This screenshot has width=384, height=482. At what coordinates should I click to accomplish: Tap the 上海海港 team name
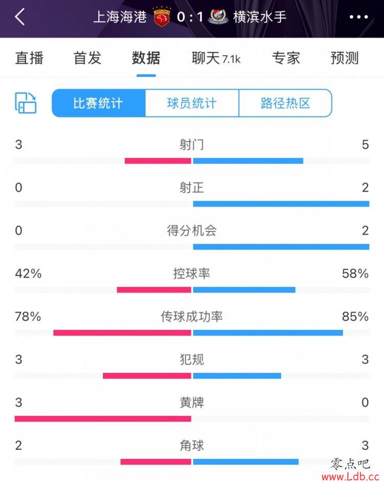coord(120,17)
